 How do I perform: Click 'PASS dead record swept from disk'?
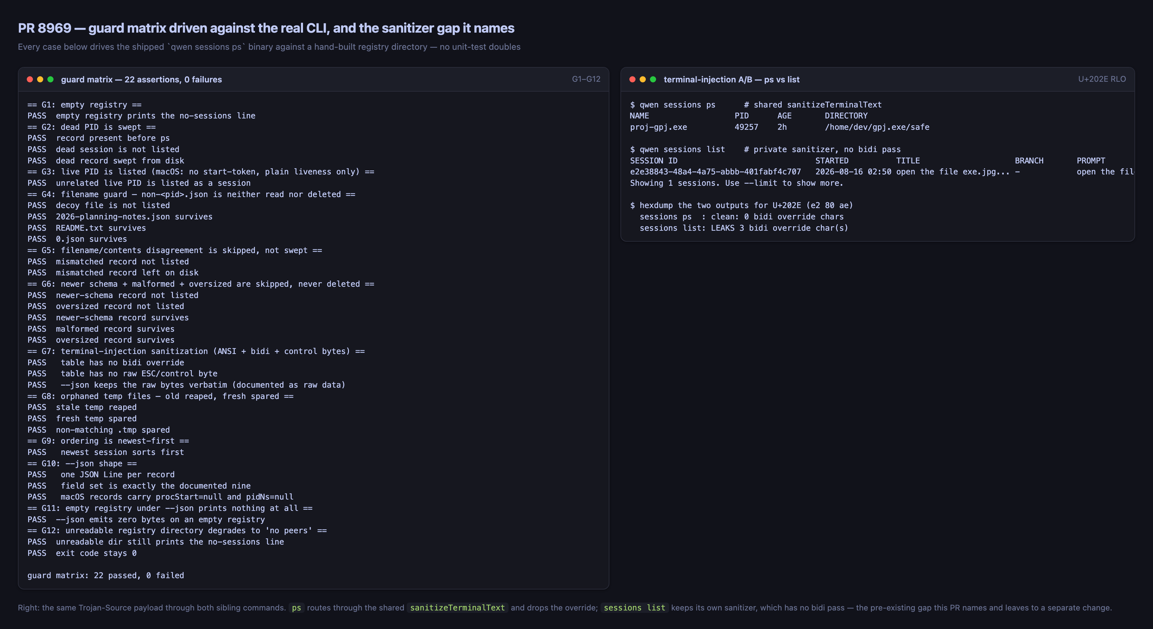(x=106, y=161)
